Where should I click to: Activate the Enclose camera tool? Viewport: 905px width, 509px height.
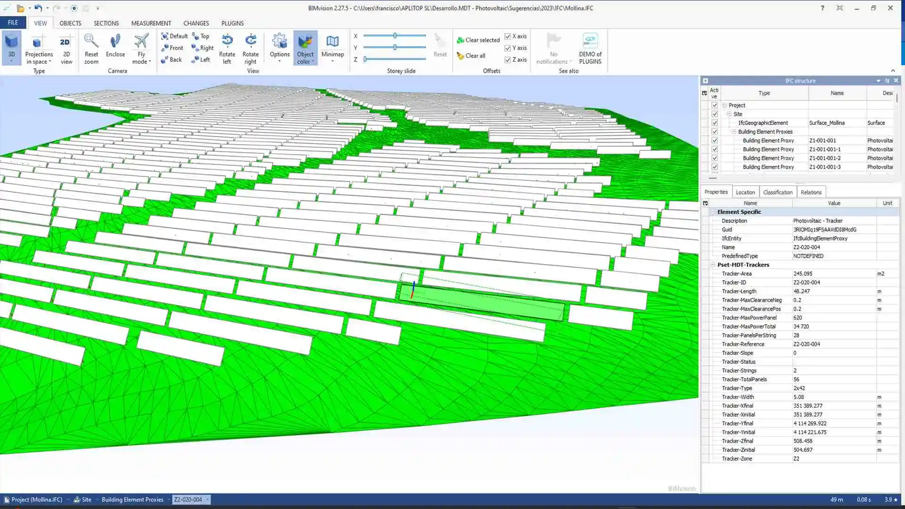(x=115, y=45)
